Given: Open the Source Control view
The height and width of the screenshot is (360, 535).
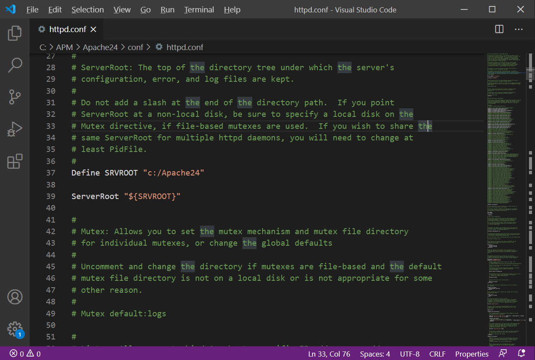Looking at the screenshot, I should point(15,97).
